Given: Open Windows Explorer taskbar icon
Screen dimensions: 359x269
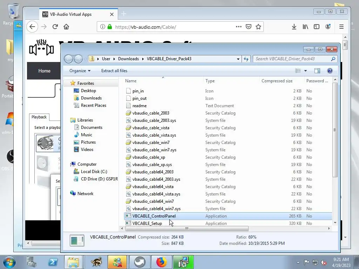Looking at the screenshot, I should (x=73, y=262).
